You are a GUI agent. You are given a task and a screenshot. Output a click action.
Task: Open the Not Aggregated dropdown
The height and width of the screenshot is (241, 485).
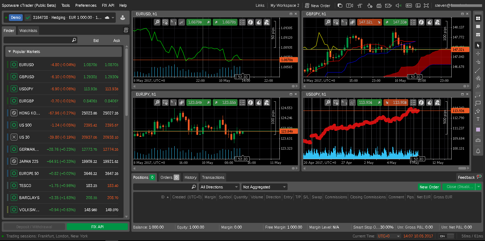(264, 187)
